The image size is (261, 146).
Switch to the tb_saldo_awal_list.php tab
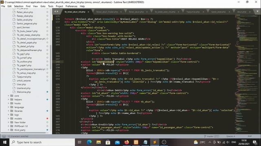pos(165,12)
